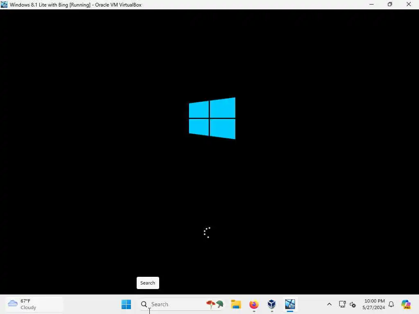Select the running Windows 8.1 VM taskbar icon

point(290,304)
